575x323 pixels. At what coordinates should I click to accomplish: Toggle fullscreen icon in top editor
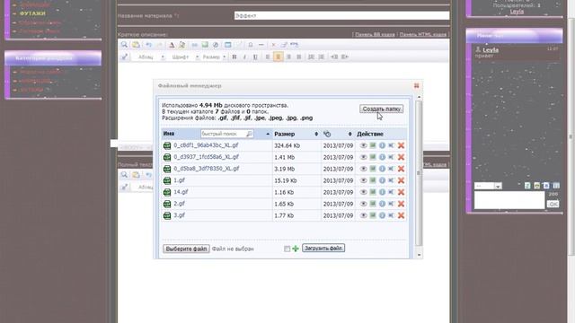point(125,57)
